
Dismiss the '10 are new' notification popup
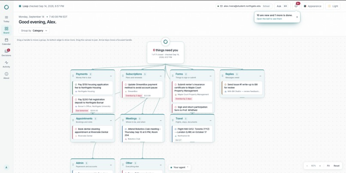point(297,17)
